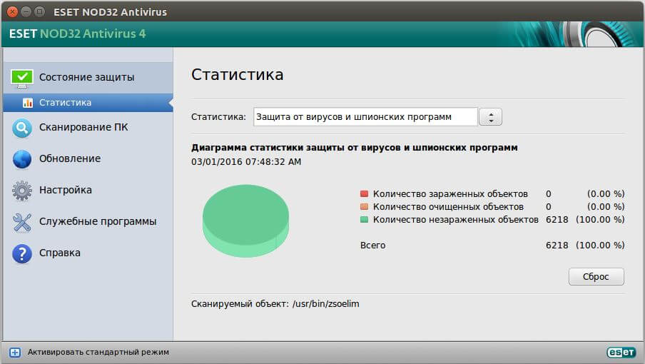This screenshot has width=645, height=364.
Task: Click the gear Setup icon
Action: point(22,191)
